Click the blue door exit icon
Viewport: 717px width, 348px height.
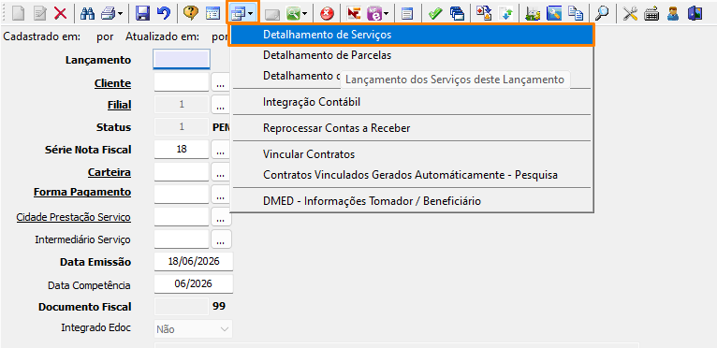[695, 14]
